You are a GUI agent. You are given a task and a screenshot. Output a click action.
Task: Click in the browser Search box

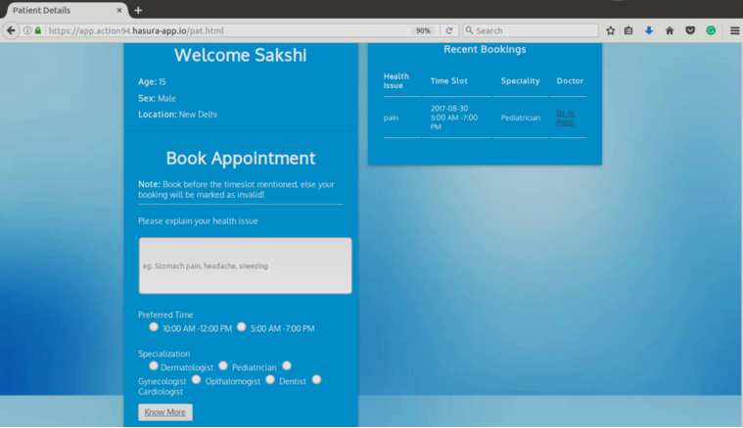531,30
